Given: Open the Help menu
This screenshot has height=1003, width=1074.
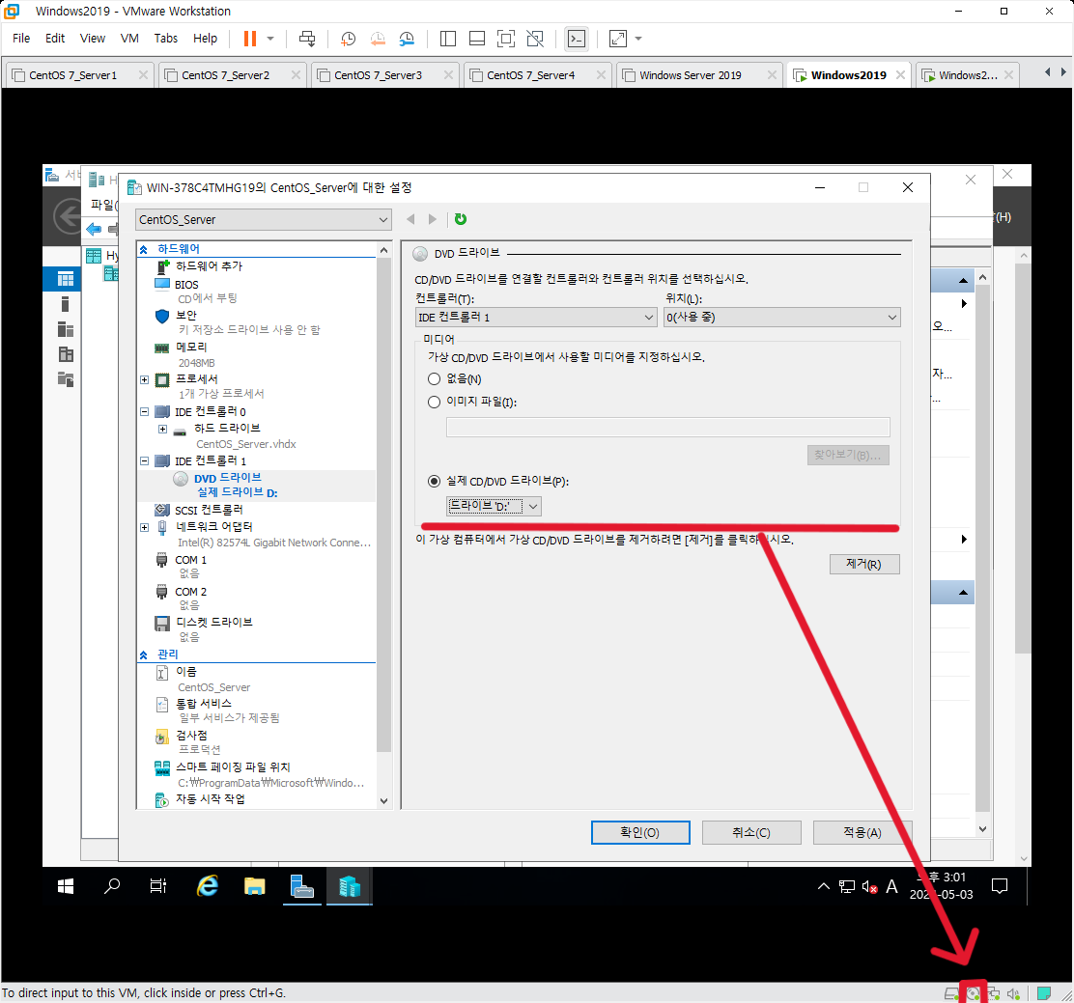Looking at the screenshot, I should click(x=205, y=39).
